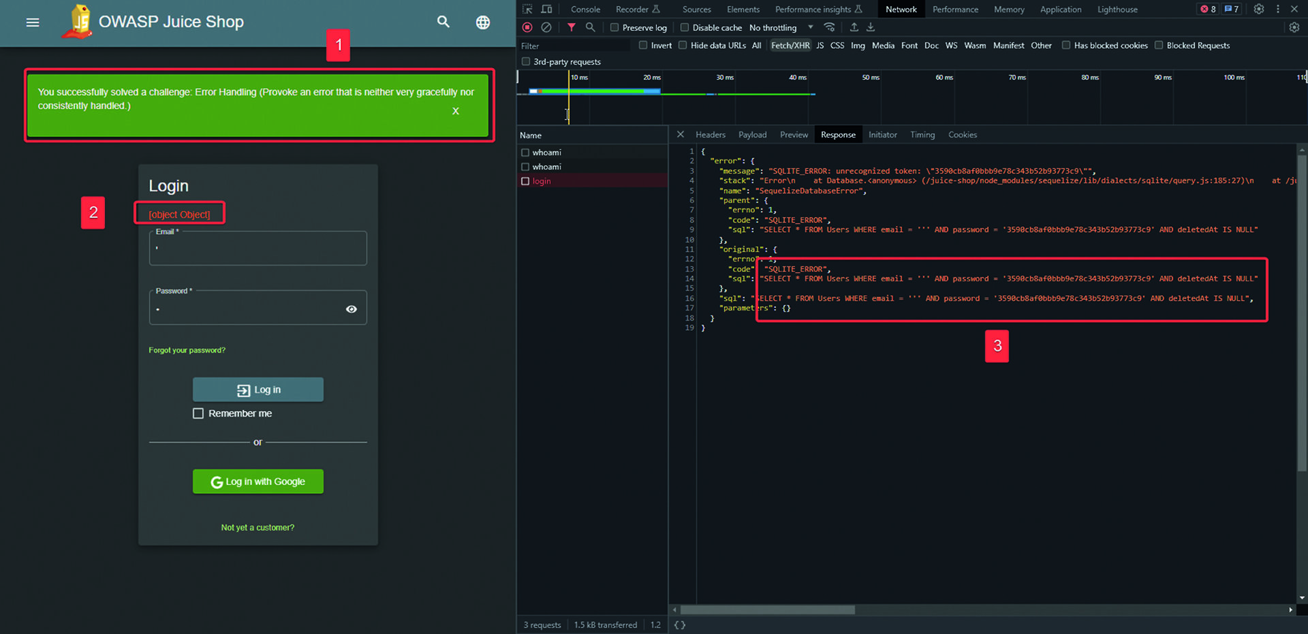The image size is (1308, 634).
Task: Enable the Preserve log checkbox
Action: click(614, 27)
